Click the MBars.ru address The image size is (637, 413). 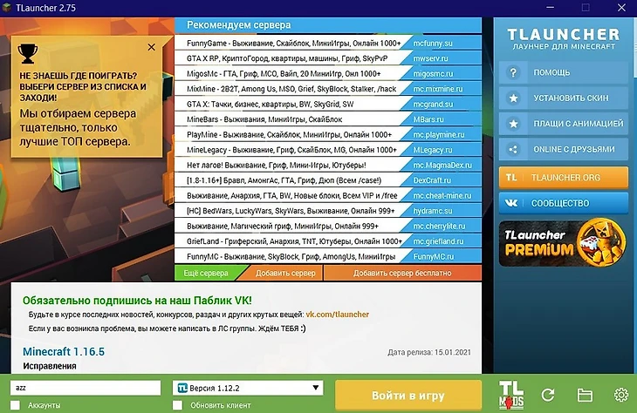click(428, 119)
